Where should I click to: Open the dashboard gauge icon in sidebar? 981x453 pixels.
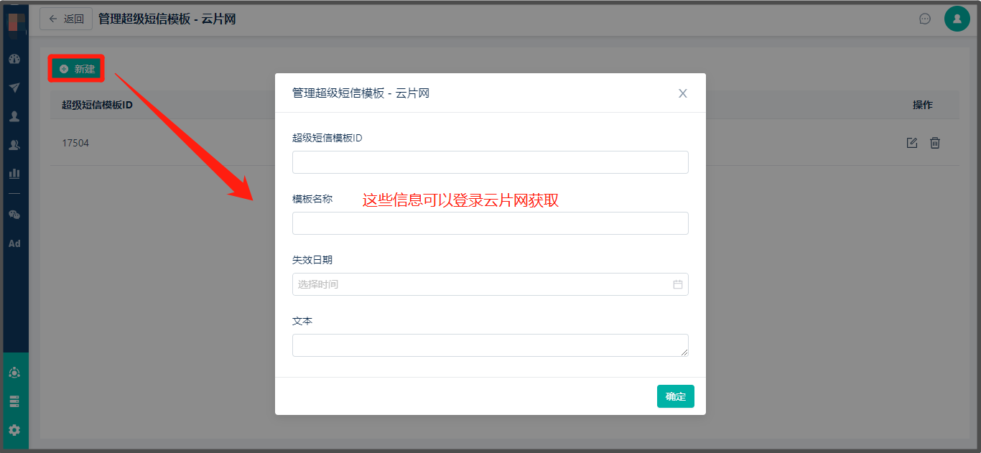tap(14, 59)
